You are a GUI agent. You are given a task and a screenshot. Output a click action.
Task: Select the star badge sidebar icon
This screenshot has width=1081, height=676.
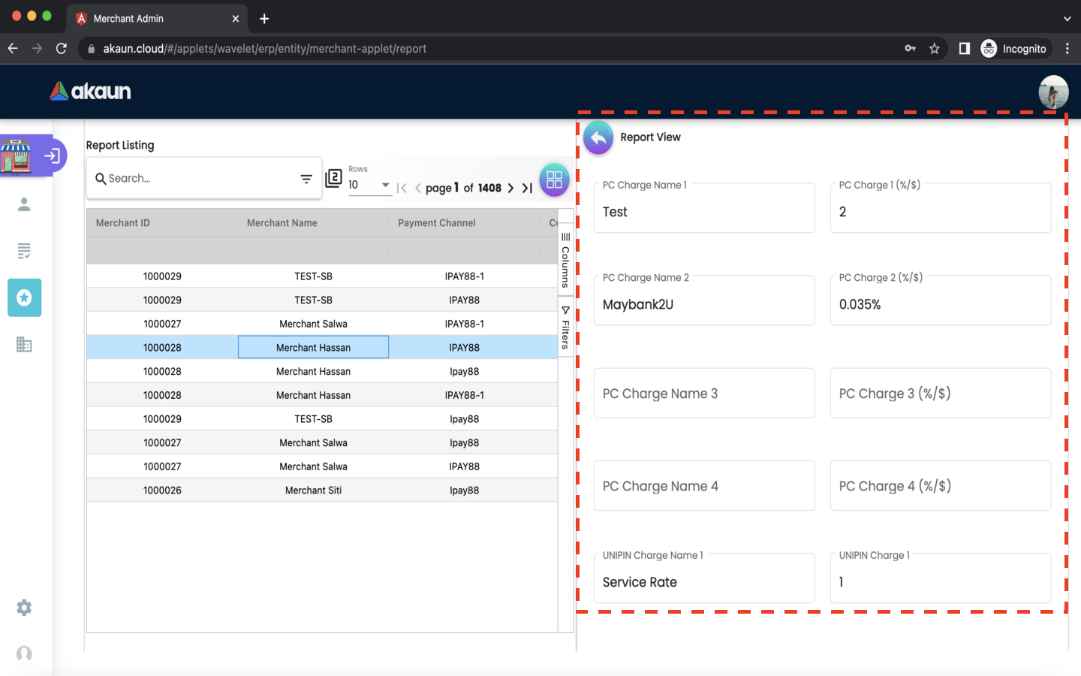click(x=24, y=298)
